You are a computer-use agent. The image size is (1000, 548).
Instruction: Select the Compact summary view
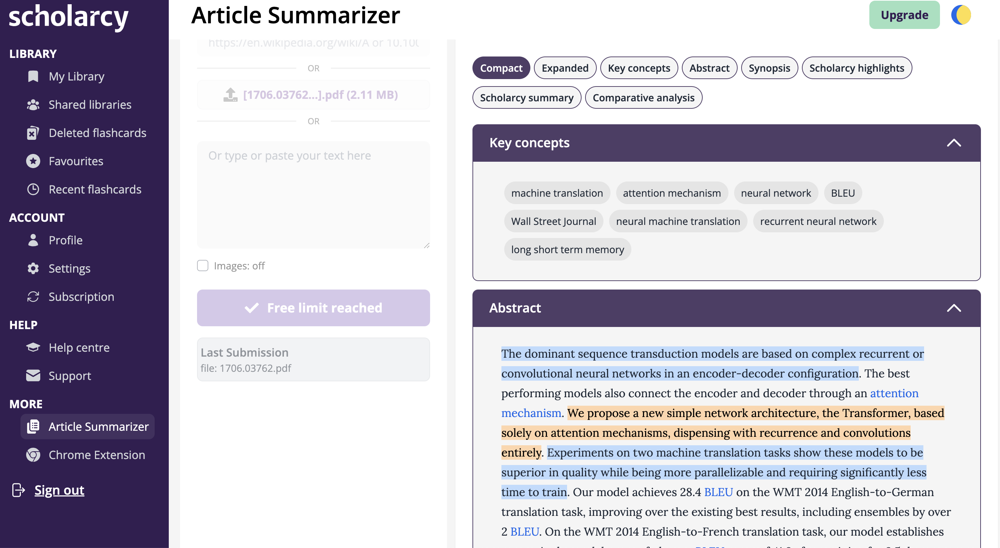point(501,68)
